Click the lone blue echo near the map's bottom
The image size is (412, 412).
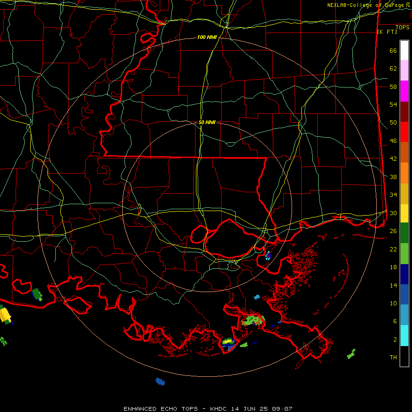(x=160, y=381)
